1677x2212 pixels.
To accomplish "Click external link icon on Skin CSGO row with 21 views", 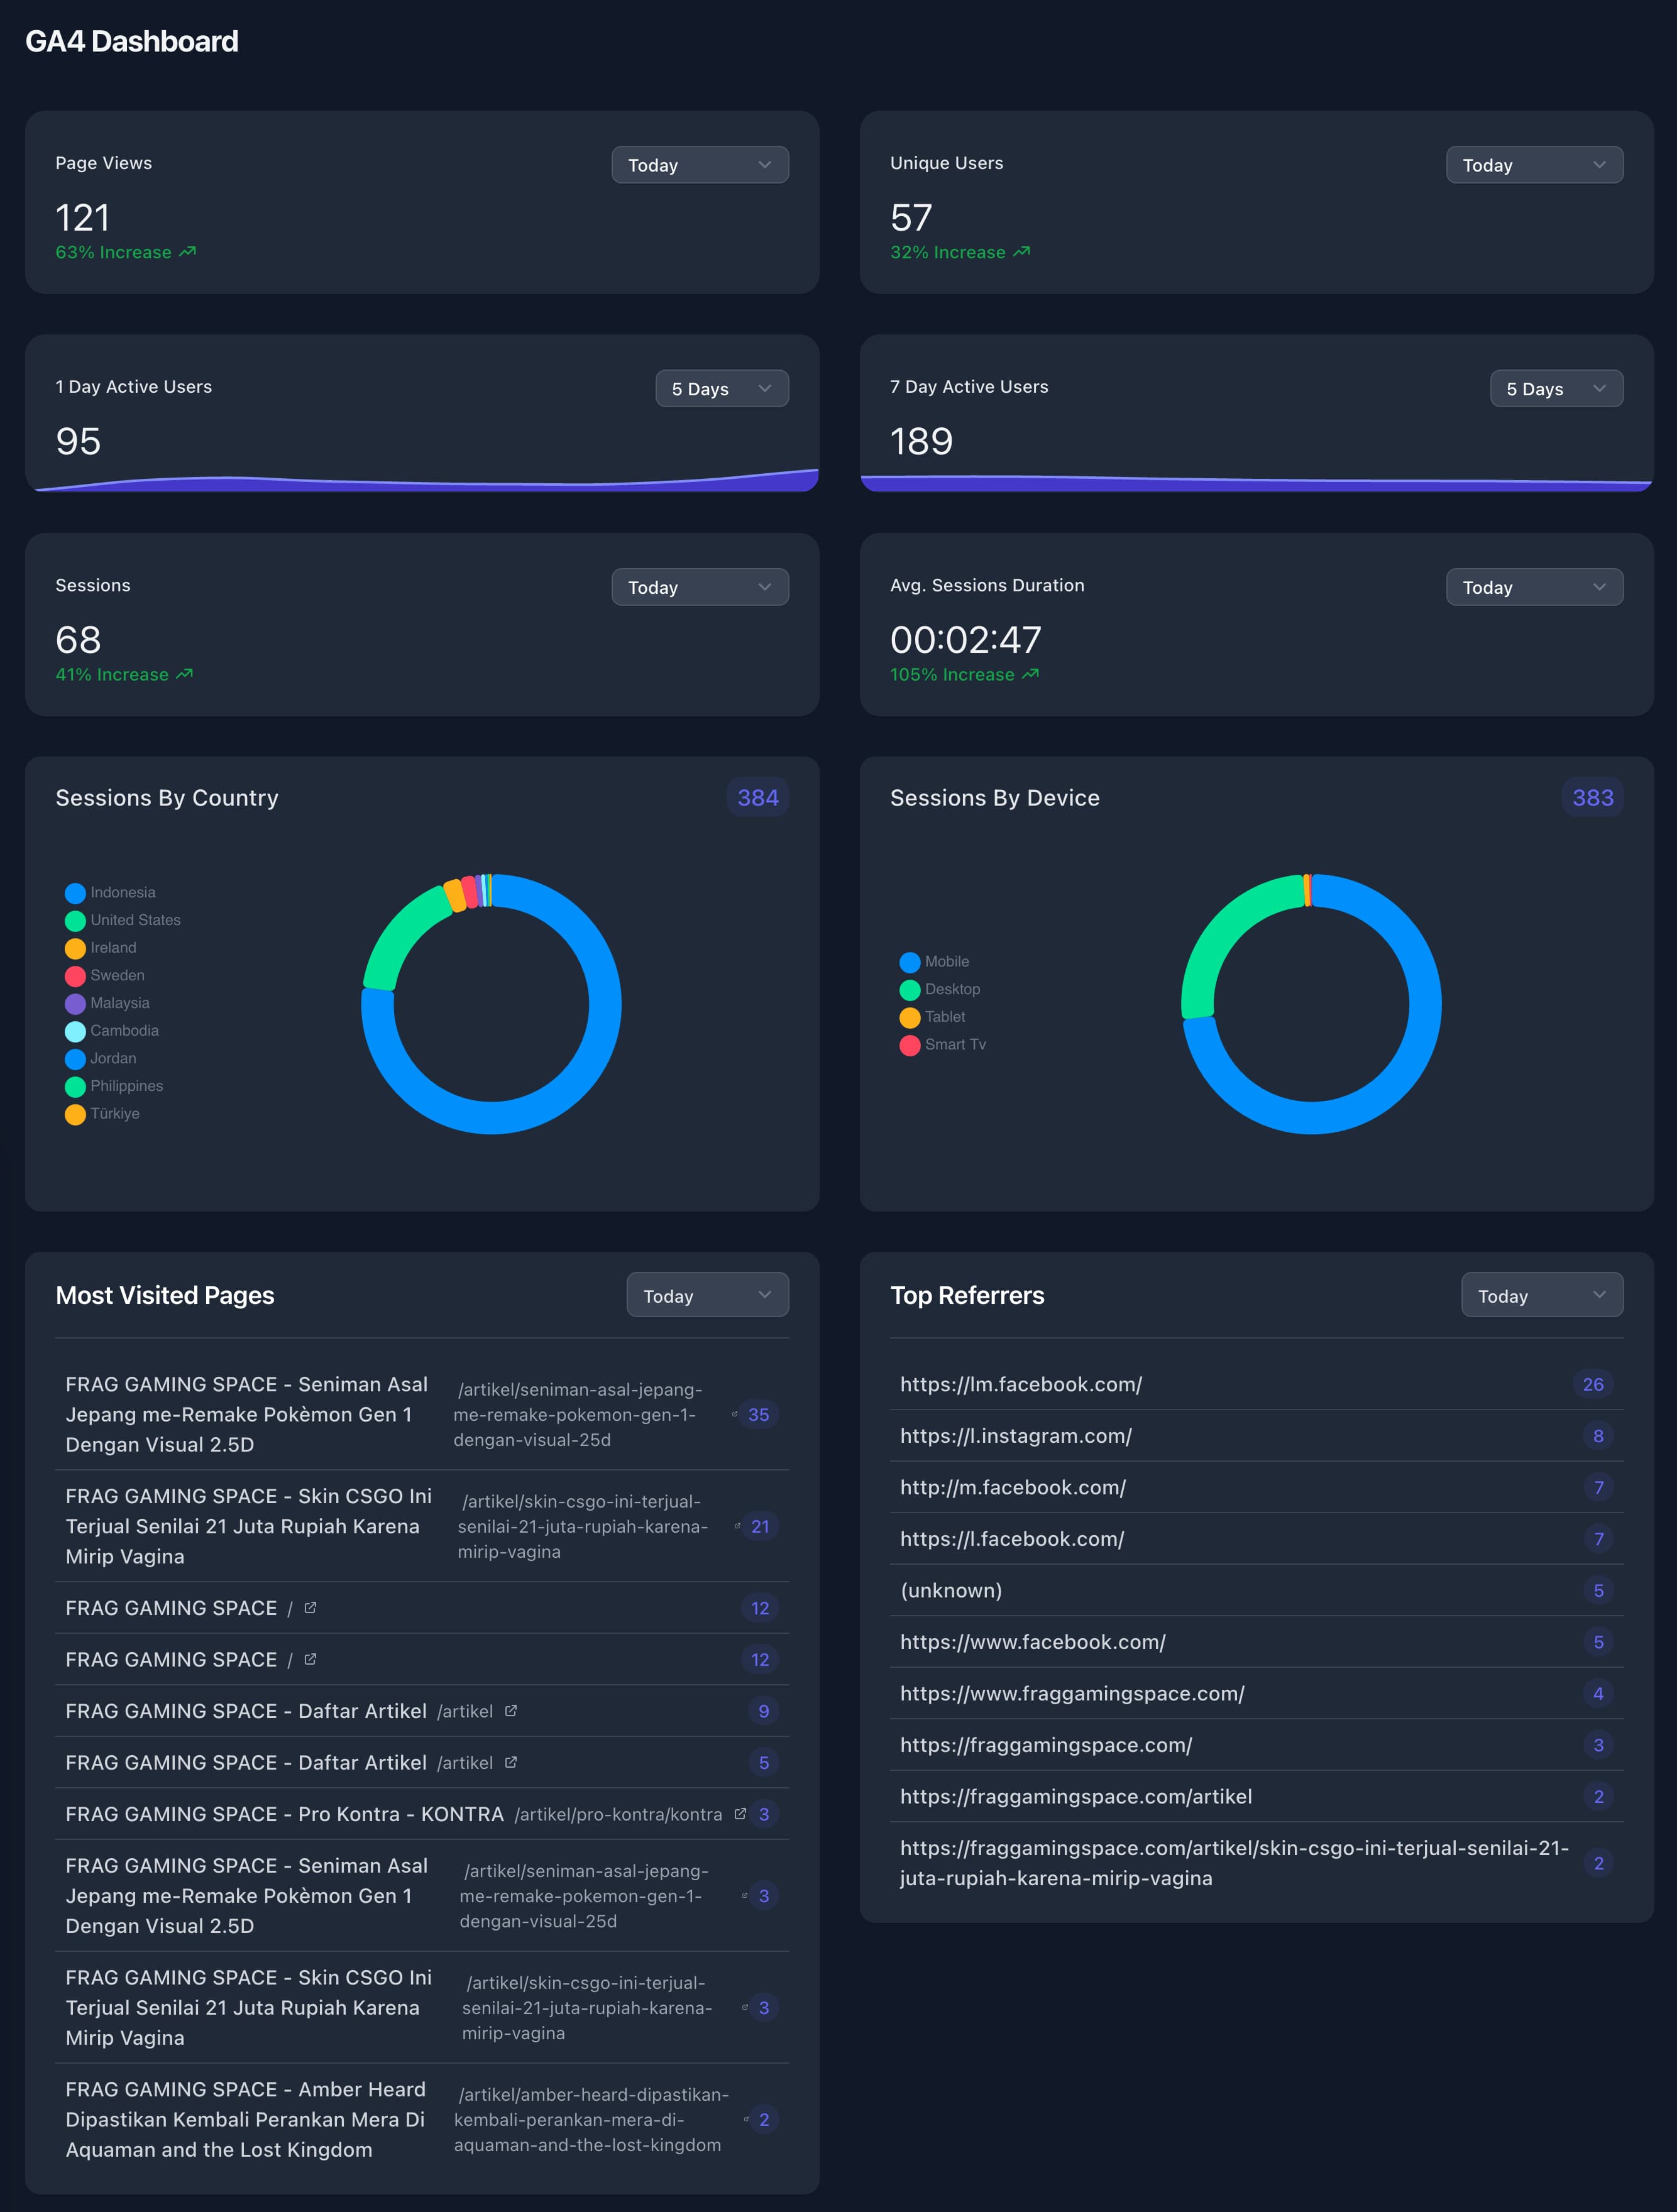I will [x=737, y=1526].
